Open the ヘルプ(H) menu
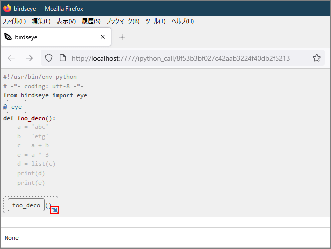Viewport: 331px width, 249px height. 182,21
